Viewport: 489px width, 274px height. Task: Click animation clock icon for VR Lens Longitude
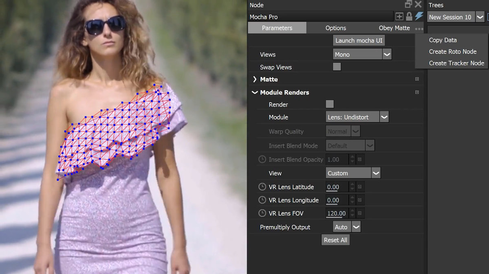pyautogui.click(x=262, y=200)
